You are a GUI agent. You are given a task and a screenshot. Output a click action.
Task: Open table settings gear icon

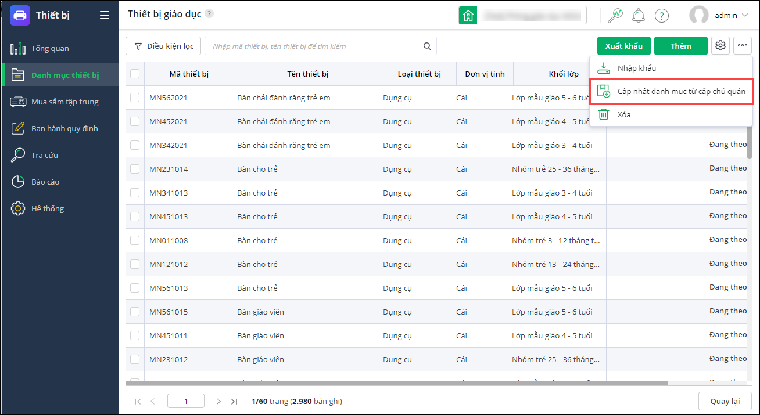(720, 46)
